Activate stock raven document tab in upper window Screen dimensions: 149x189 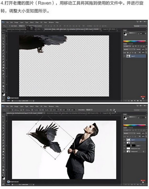pyautogui.click(x=72, y=29)
